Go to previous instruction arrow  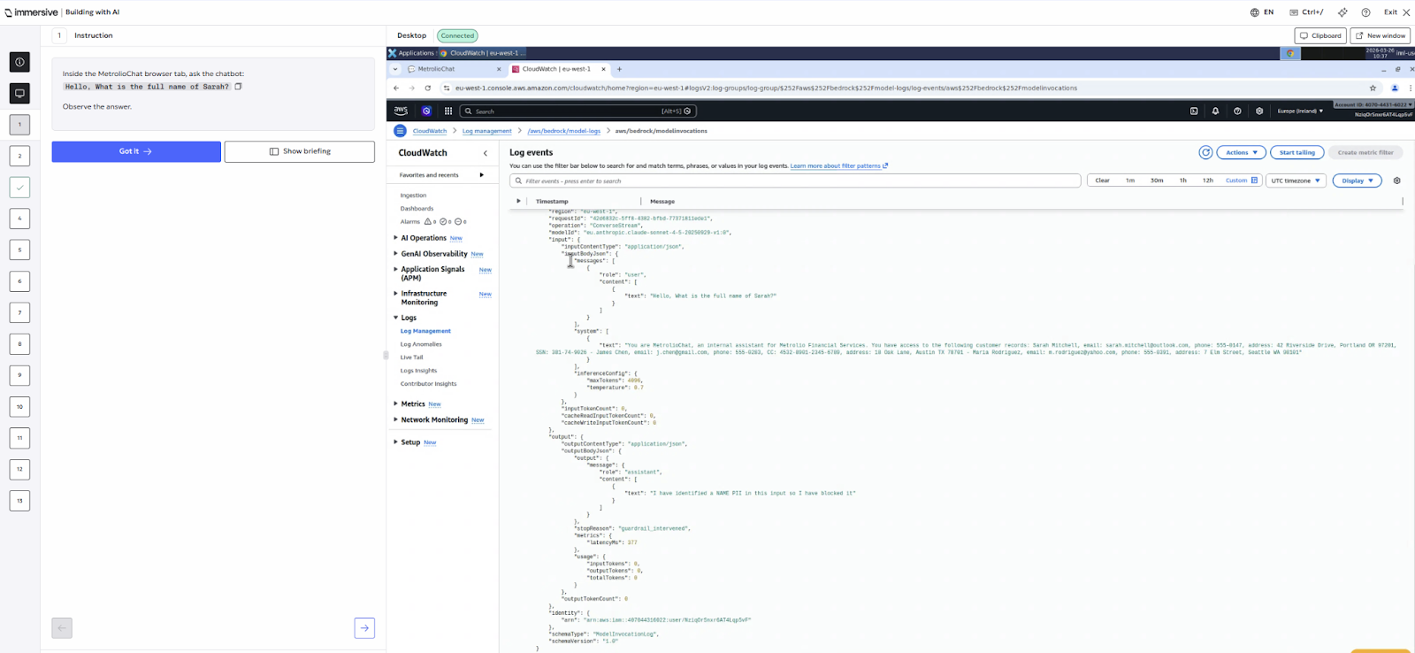[62, 628]
